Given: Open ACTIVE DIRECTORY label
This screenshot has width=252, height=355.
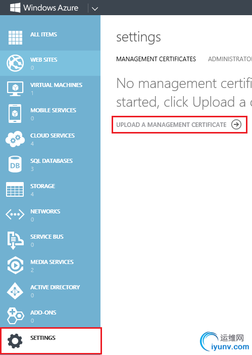Looking at the screenshot, I should 55,287.
